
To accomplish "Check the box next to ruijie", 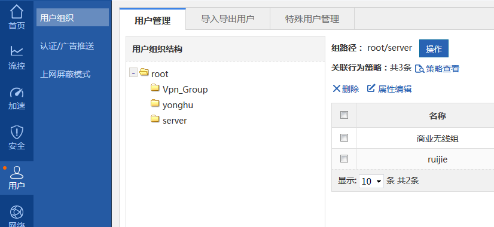I will [344, 159].
